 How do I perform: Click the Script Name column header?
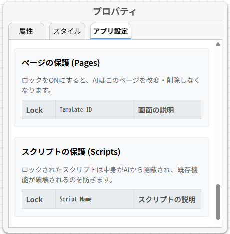(x=95, y=199)
